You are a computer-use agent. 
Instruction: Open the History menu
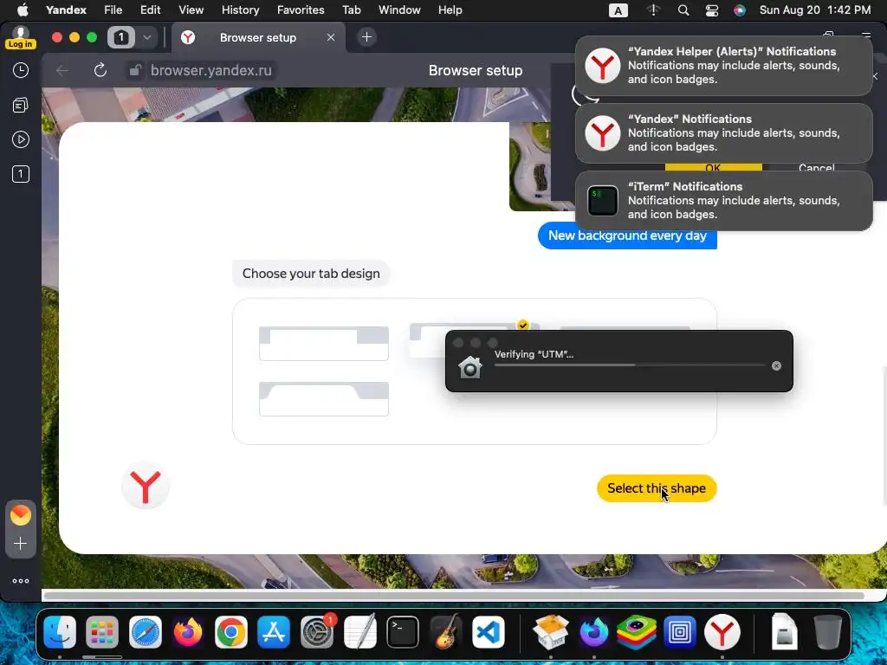point(241,10)
